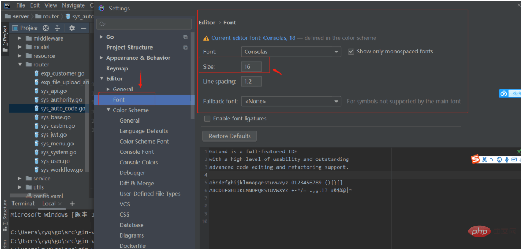
Task: Select Color Scheme Font settings item
Action: coord(144,142)
